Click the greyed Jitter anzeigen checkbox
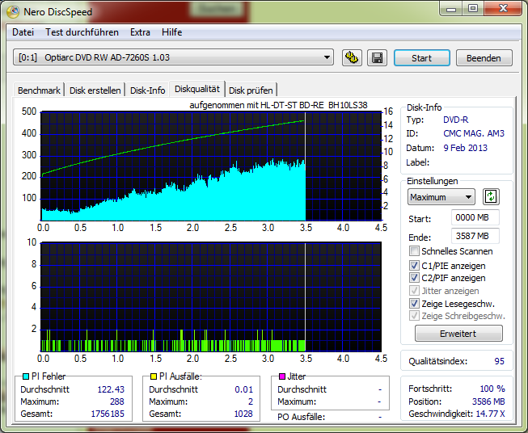The width and height of the screenshot is (528, 433). tap(414, 291)
